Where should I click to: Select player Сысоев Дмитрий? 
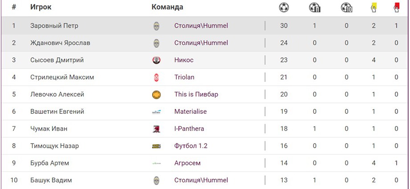[57, 60]
